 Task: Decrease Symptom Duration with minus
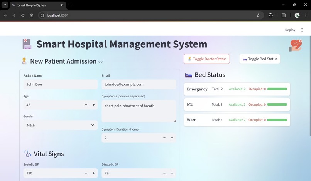point(164,138)
